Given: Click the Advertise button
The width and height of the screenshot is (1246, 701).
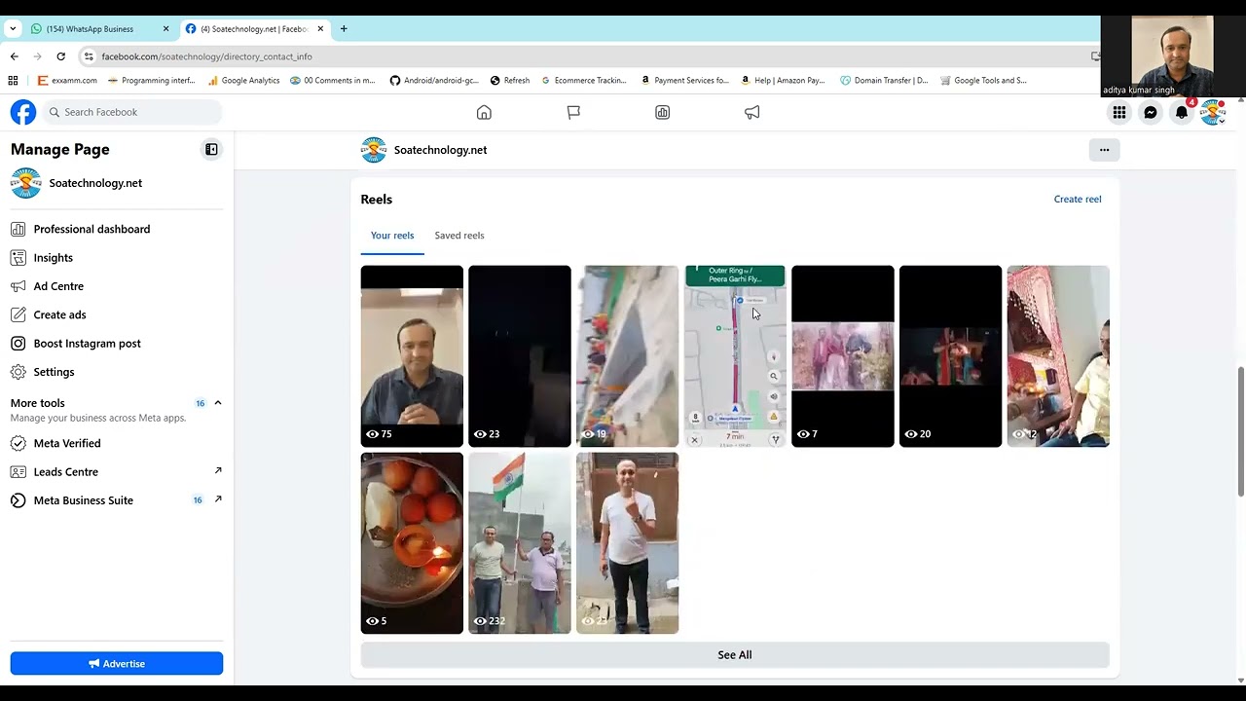Looking at the screenshot, I should tap(117, 663).
